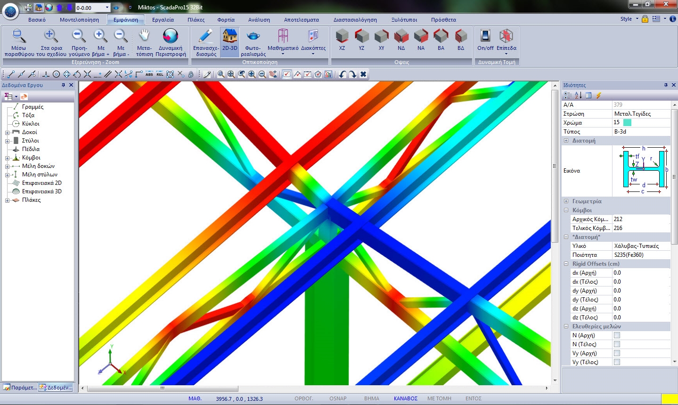Click lightning bolt icon in Ιδιότητες panel
This screenshot has height=405, width=678.
[599, 95]
